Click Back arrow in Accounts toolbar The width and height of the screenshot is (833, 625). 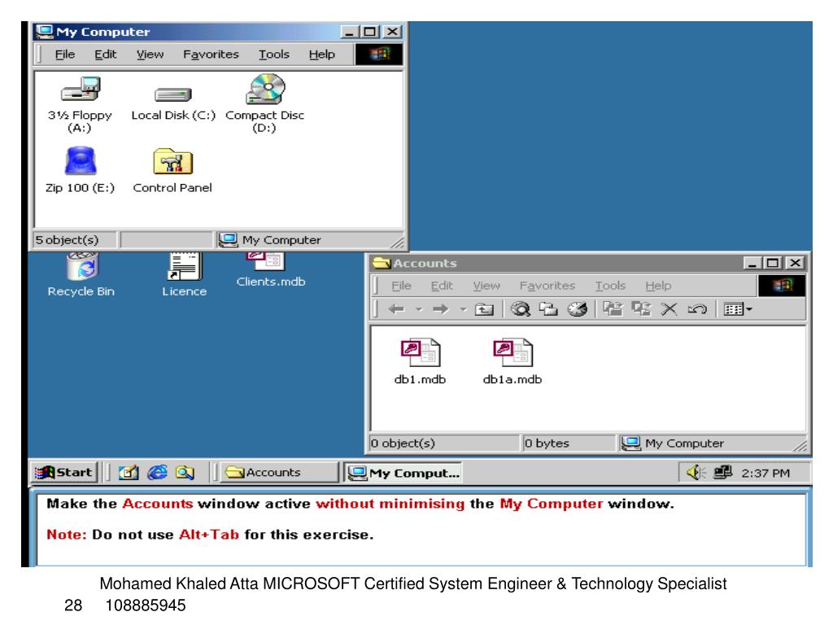(x=396, y=308)
